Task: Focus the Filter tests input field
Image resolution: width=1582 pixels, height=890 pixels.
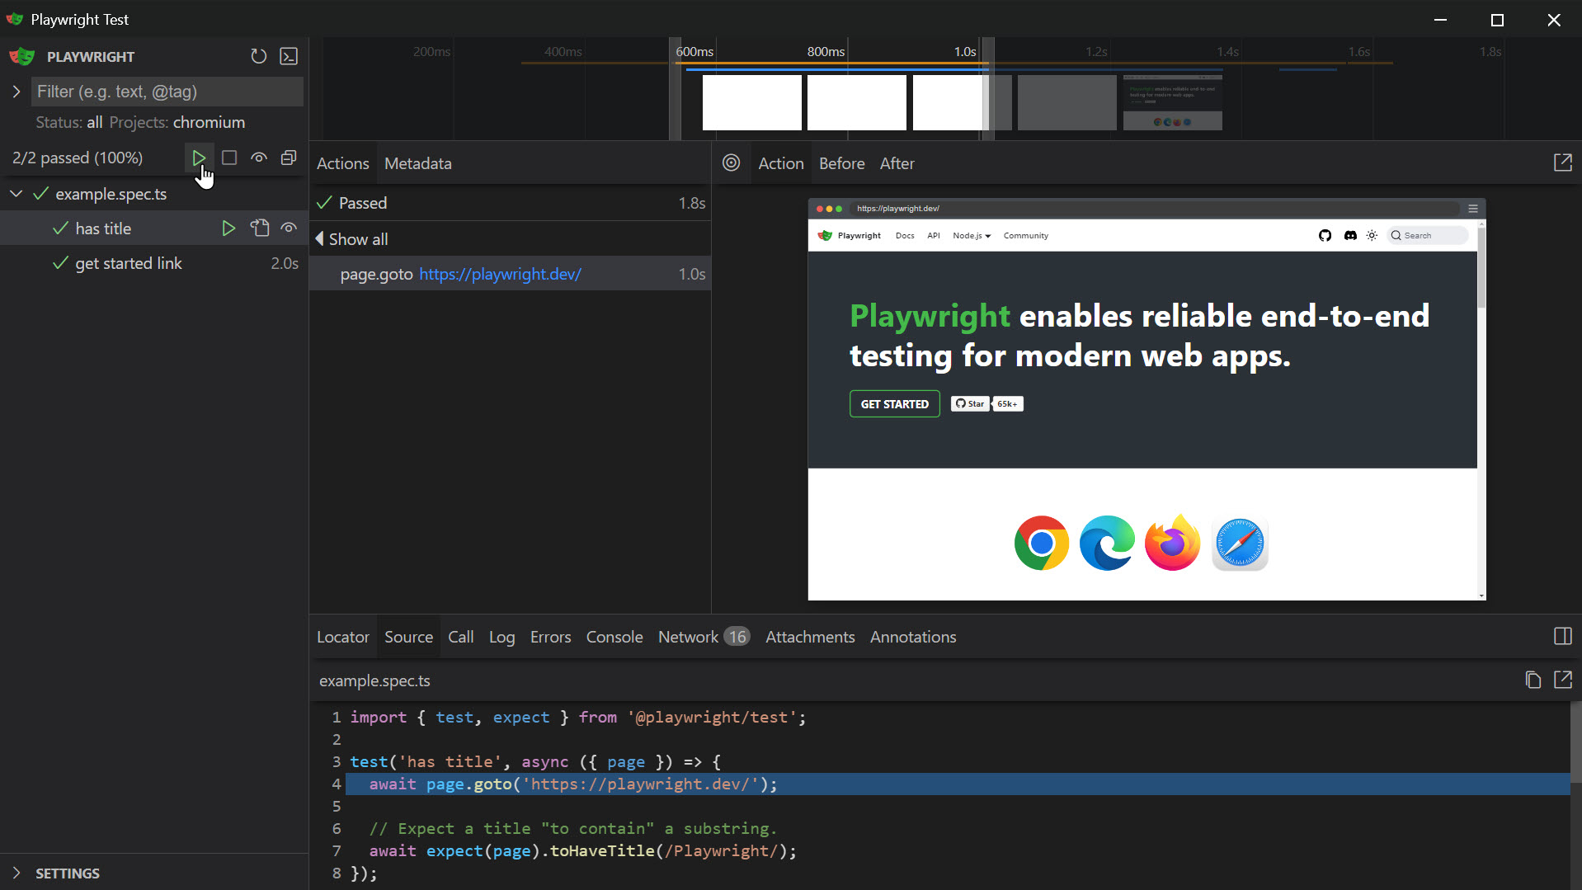Action: coord(167,92)
